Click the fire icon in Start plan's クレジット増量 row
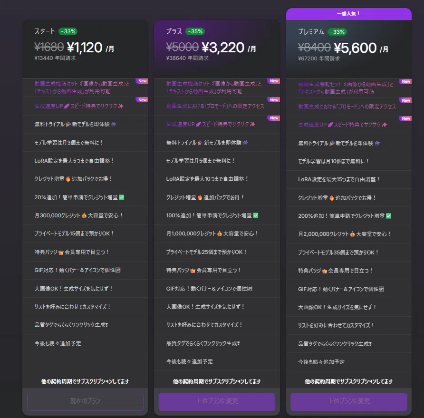This screenshot has height=418, width=424. pyautogui.click(x=68, y=179)
